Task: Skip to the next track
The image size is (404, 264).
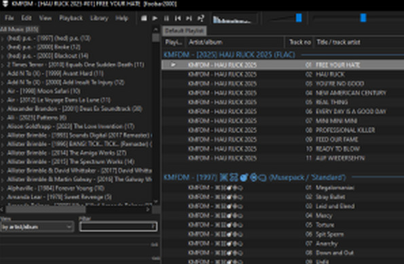Action: (189, 18)
